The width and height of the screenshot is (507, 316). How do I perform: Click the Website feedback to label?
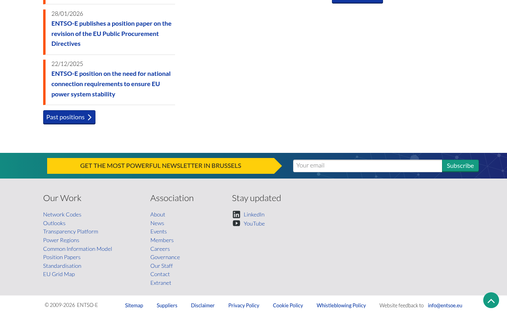pyautogui.click(x=402, y=305)
